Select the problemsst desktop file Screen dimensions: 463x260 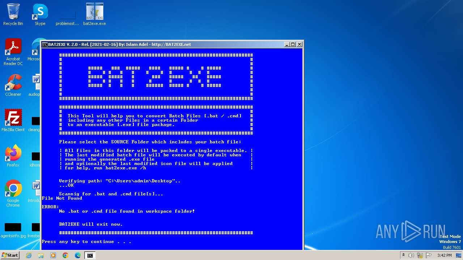(67, 14)
